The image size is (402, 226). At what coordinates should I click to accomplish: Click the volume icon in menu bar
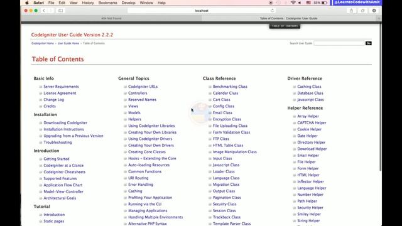300,3
